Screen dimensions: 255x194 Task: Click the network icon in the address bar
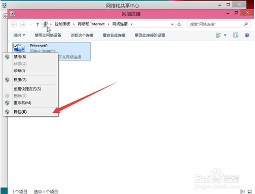click(x=45, y=24)
